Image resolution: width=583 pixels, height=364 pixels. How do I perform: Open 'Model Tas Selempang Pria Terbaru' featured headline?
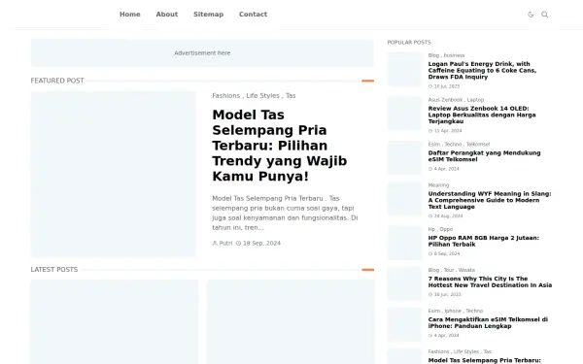[280, 146]
